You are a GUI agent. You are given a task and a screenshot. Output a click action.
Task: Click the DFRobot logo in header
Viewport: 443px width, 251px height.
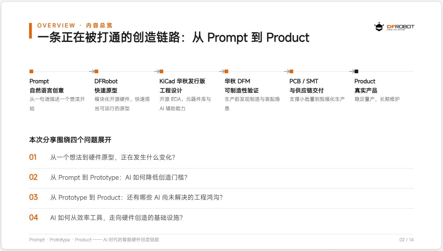(394, 26)
